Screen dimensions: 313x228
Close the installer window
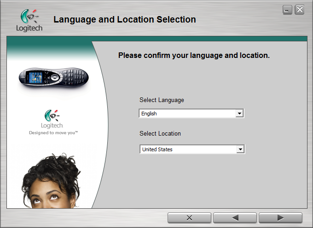(300, 10)
